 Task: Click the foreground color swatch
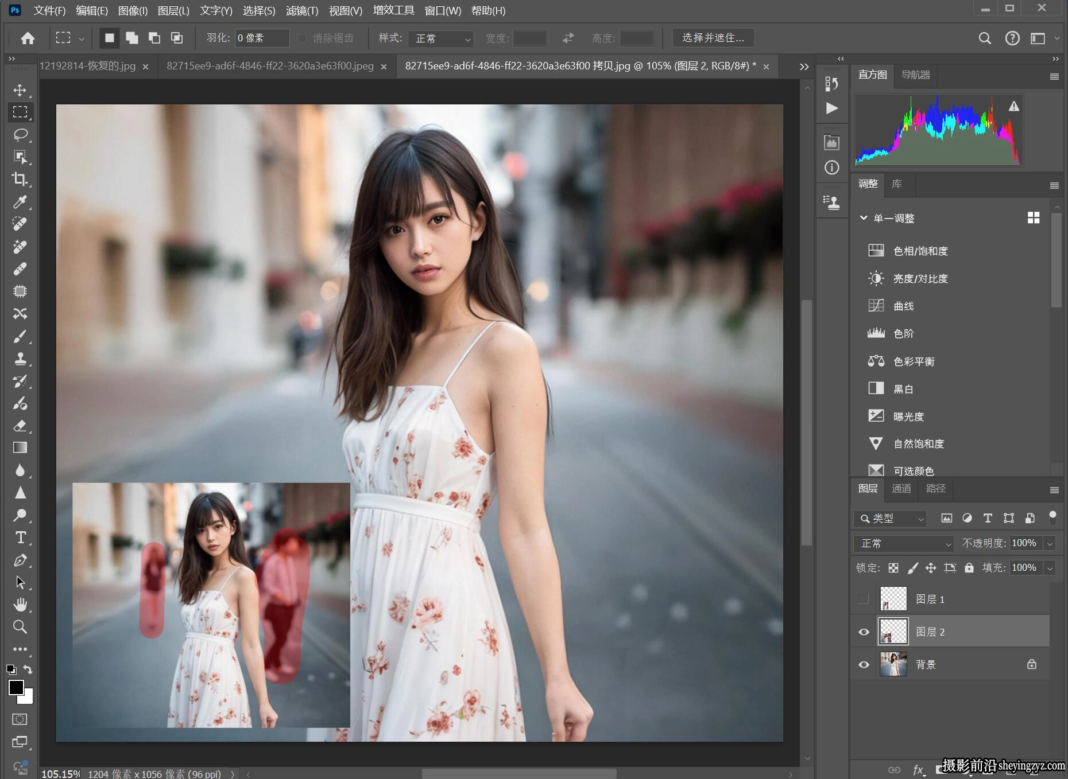coord(16,687)
